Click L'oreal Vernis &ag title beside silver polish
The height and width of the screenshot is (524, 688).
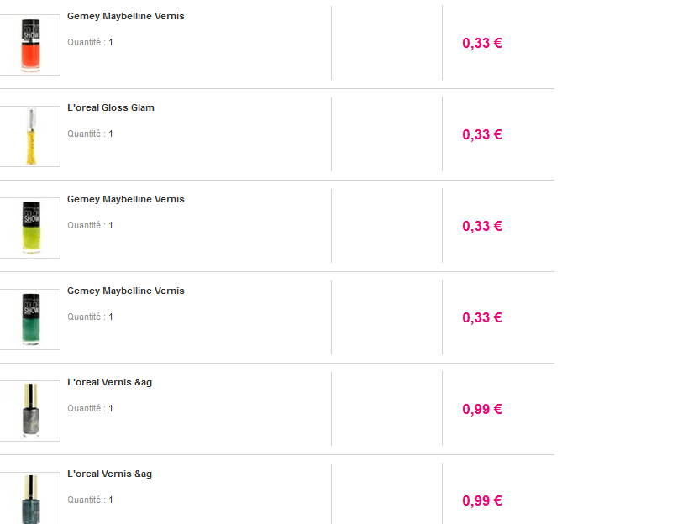coord(110,382)
